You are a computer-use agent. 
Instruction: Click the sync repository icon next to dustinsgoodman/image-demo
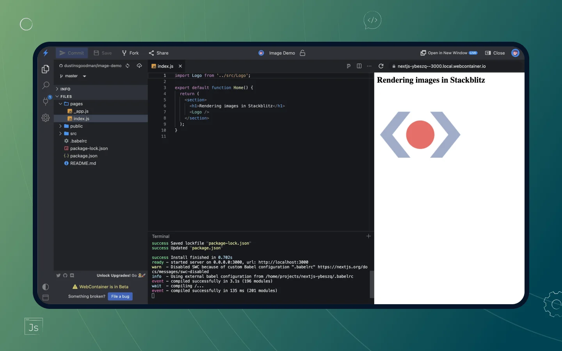click(128, 66)
